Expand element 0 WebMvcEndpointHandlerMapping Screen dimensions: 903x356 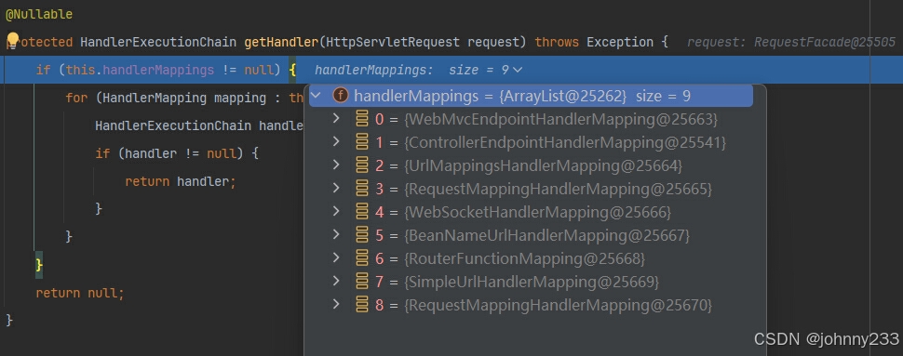click(336, 118)
